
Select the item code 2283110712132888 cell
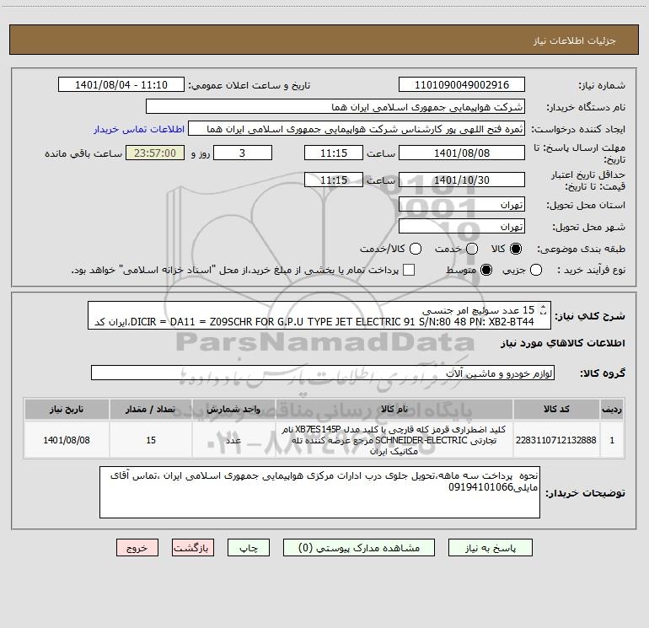[556, 440]
